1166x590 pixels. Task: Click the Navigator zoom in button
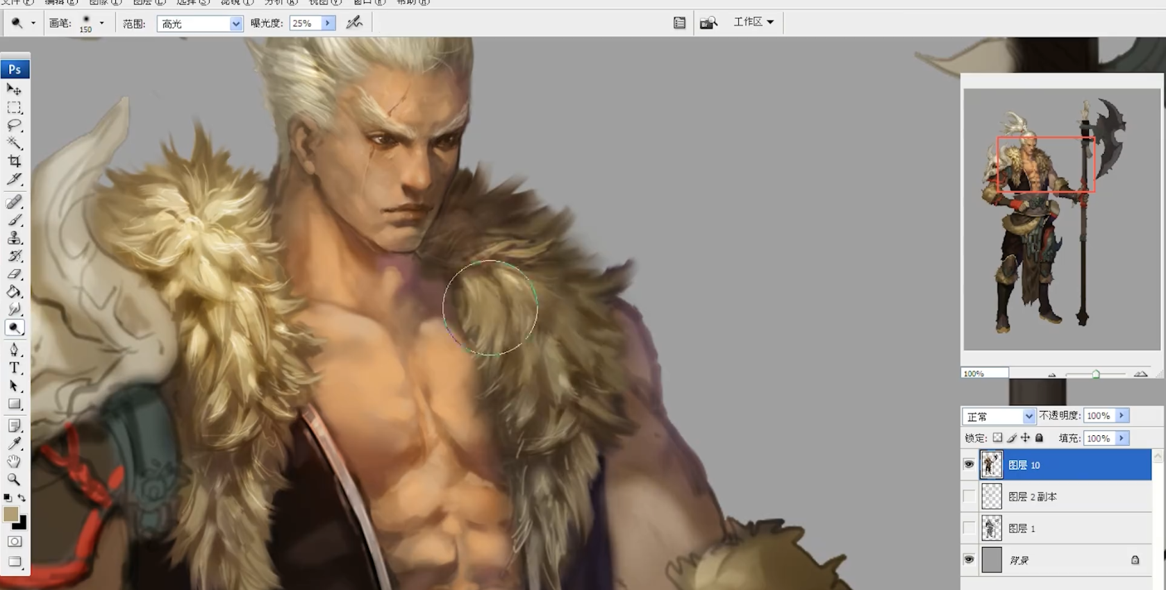tap(1140, 374)
